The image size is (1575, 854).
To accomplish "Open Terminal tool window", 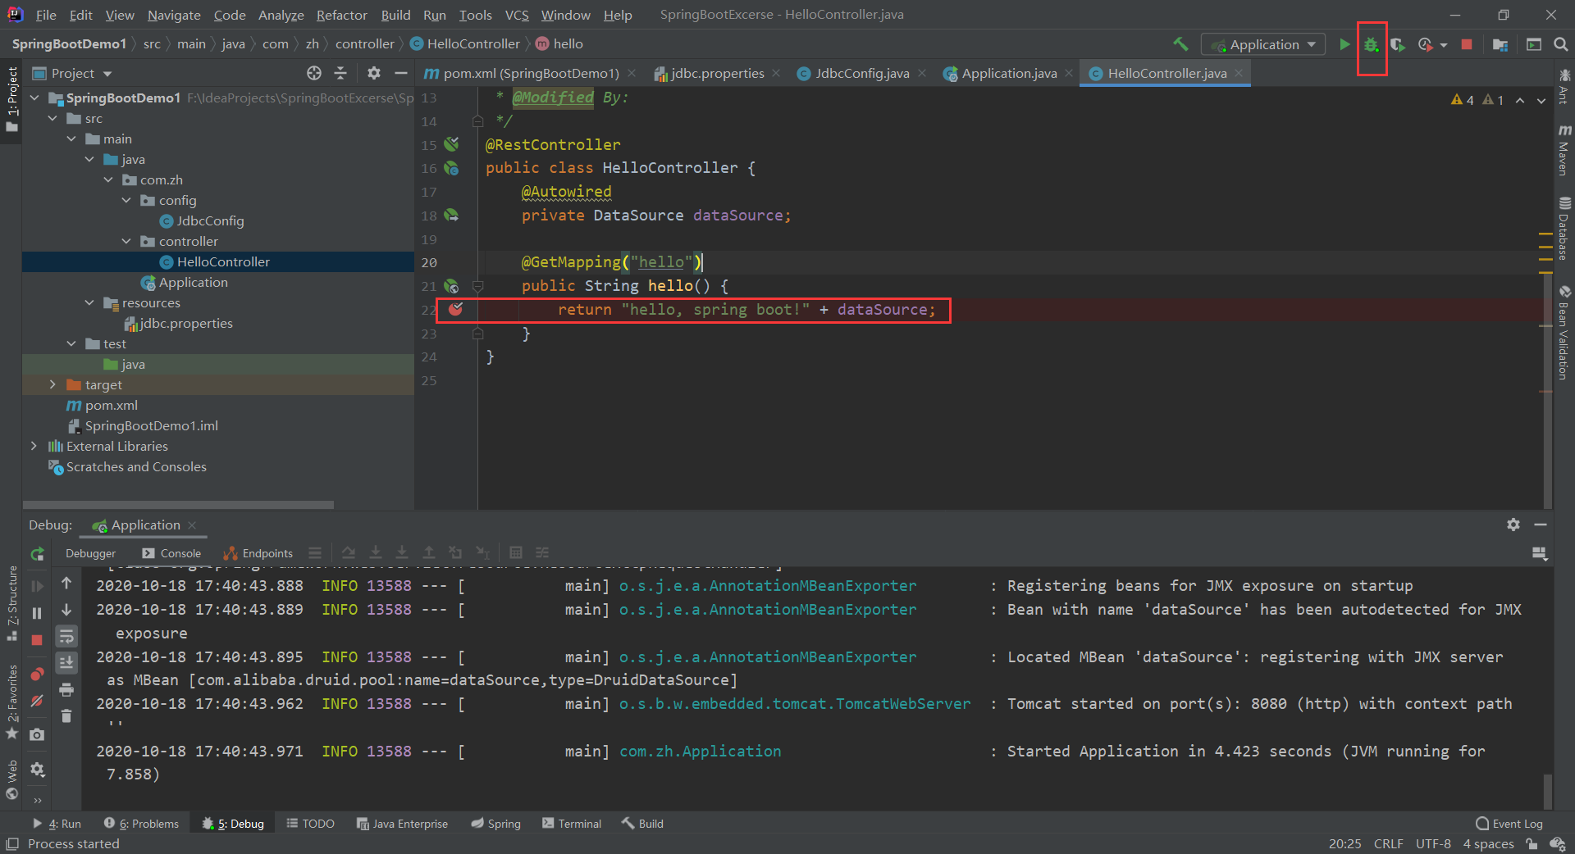I will (572, 824).
